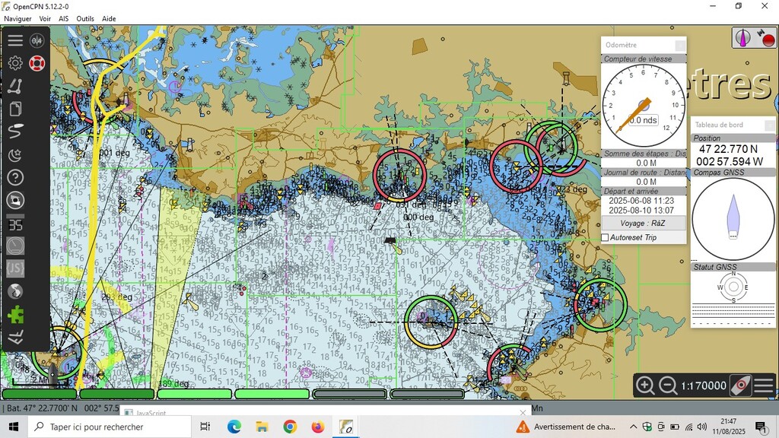Toggle the vessel track recording icon
The height and width of the screenshot is (438, 779).
click(15, 132)
